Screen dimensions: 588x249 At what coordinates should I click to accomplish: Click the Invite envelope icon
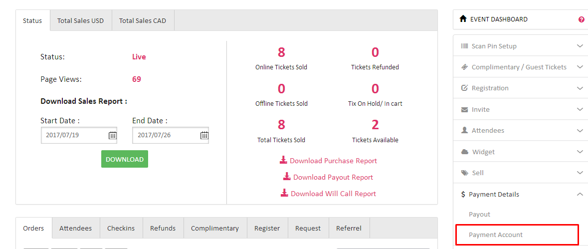(464, 109)
